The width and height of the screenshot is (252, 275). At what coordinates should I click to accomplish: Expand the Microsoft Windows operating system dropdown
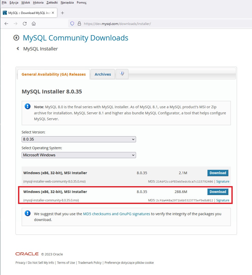click(79, 155)
